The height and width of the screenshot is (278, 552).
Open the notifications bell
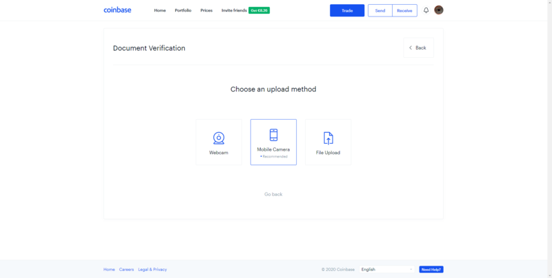426,10
